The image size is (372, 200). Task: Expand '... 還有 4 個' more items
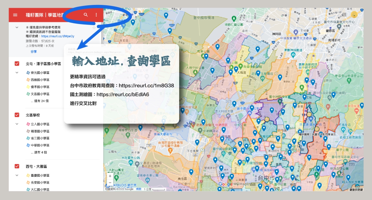click(39, 152)
